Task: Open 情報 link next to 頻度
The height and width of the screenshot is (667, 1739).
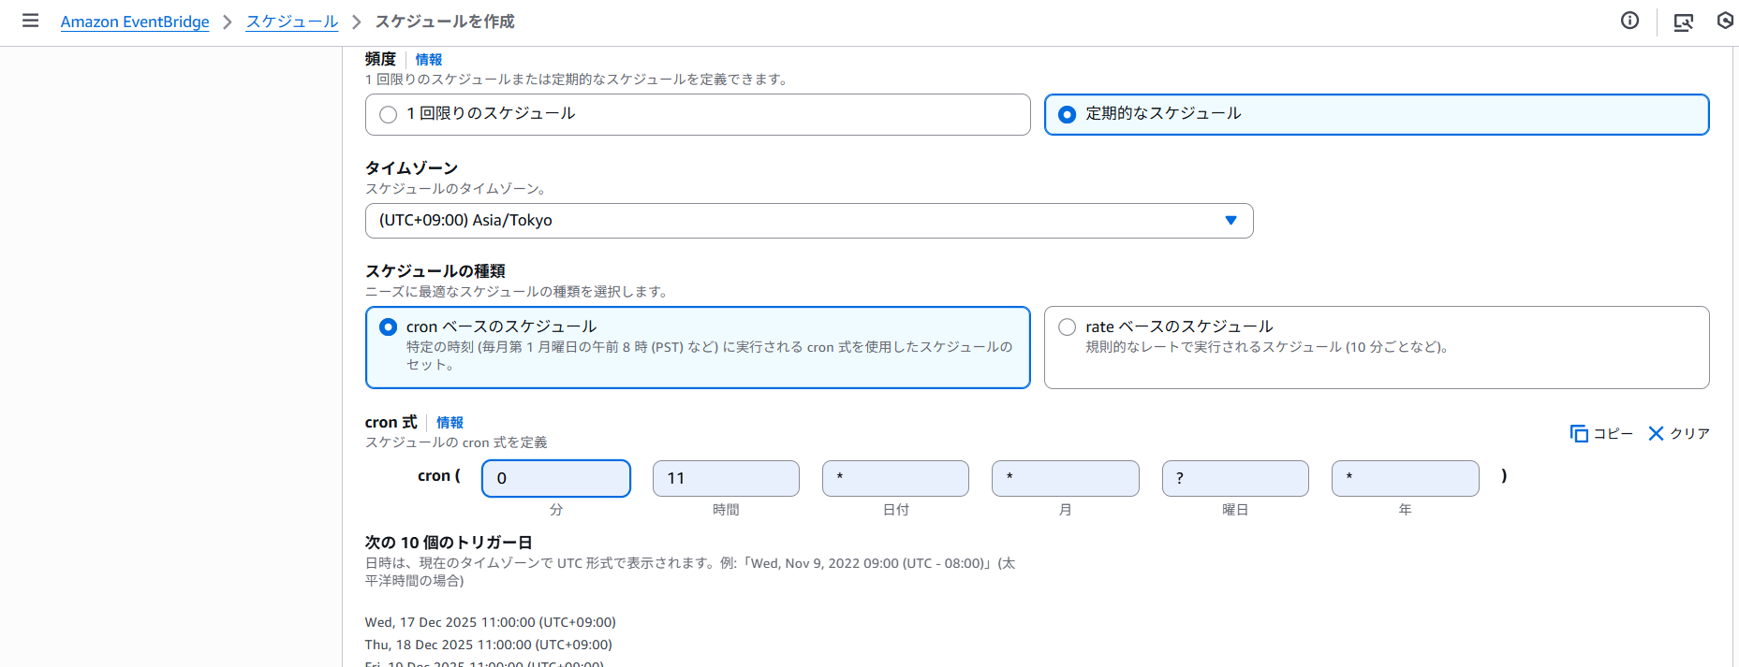Action: (428, 60)
